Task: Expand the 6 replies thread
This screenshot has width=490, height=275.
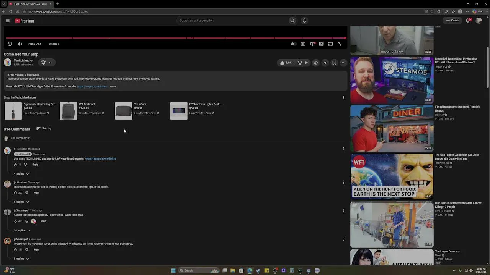Action: point(21,259)
